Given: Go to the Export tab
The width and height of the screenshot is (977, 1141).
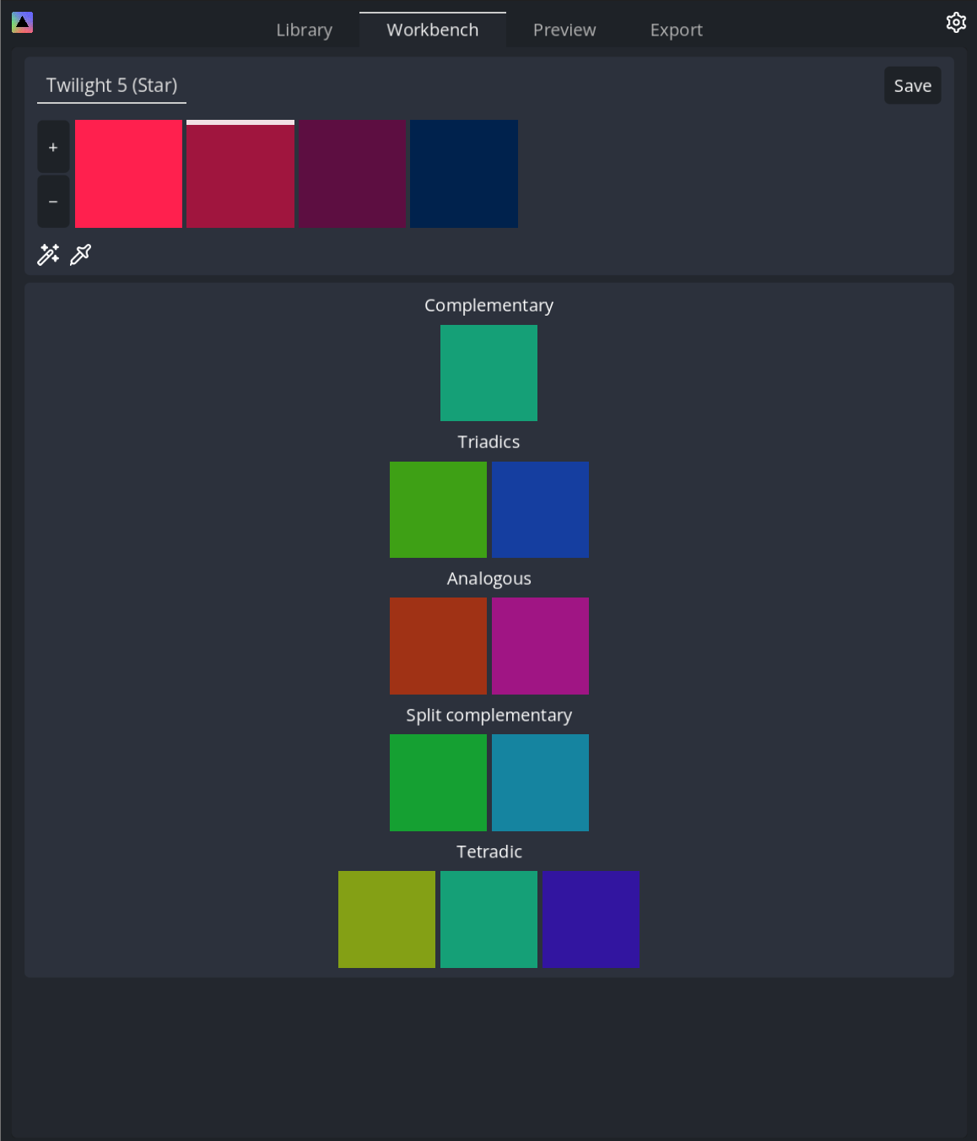Looking at the screenshot, I should point(676,30).
